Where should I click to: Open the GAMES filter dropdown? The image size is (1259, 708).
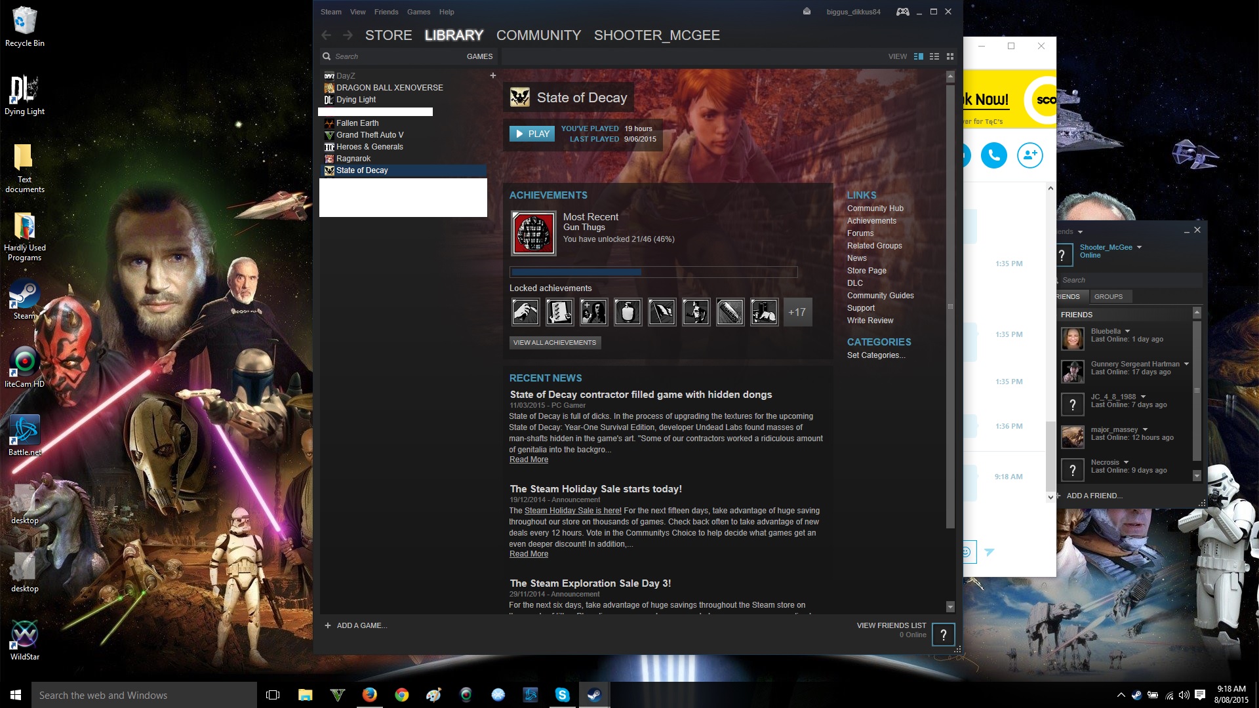tap(479, 56)
